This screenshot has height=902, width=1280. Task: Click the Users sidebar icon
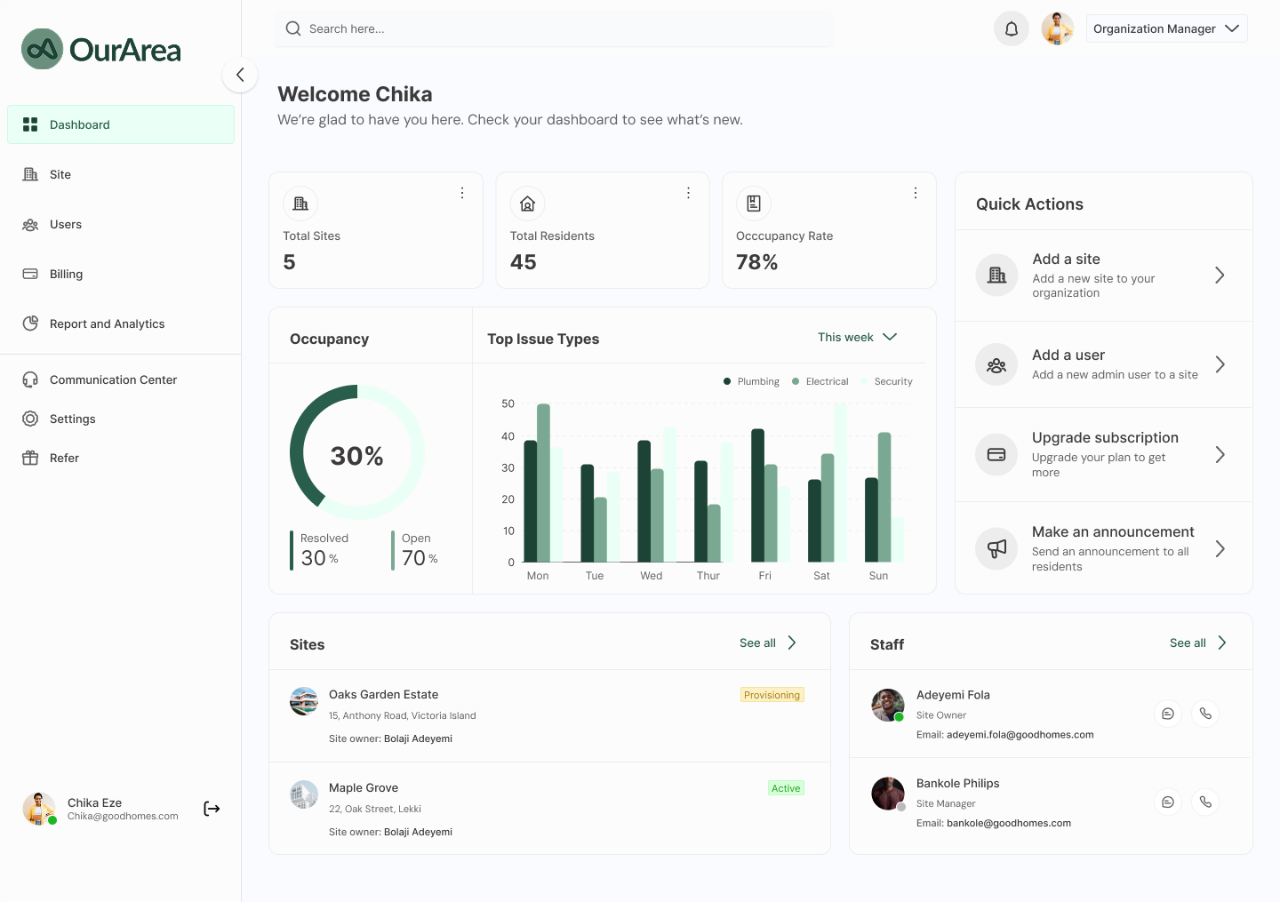coord(31,224)
